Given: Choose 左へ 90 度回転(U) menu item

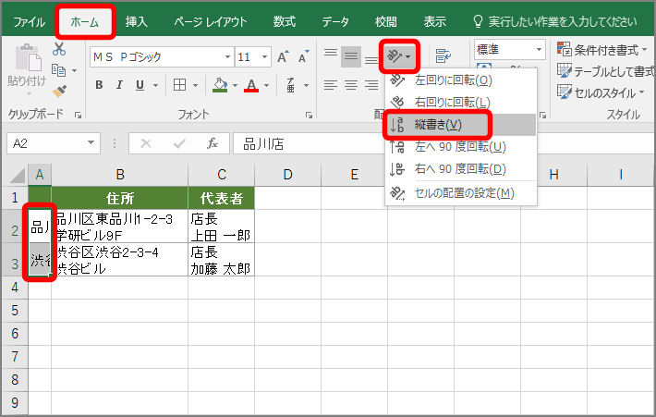Looking at the screenshot, I should point(461,146).
